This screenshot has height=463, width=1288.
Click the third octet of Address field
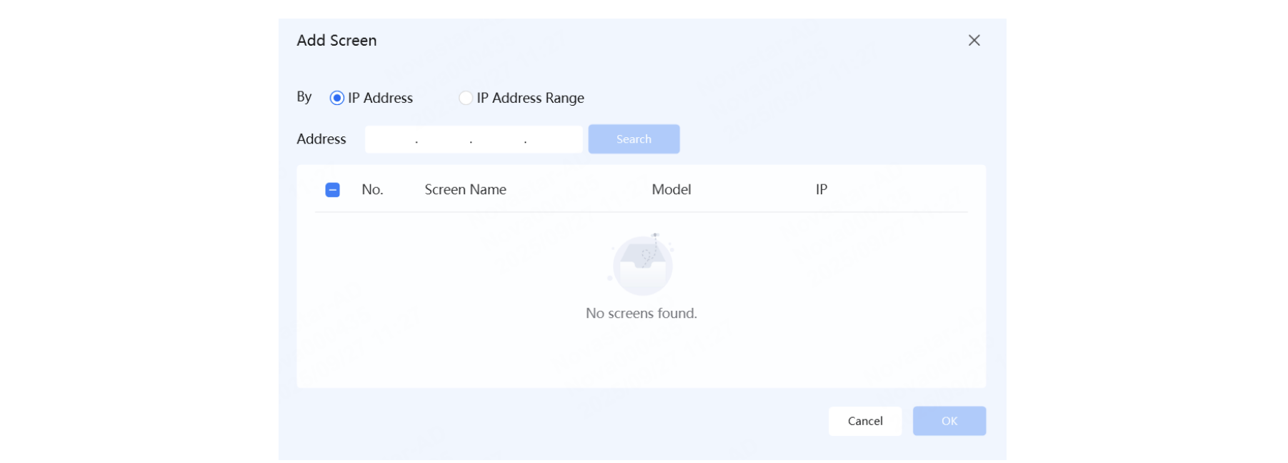point(498,139)
